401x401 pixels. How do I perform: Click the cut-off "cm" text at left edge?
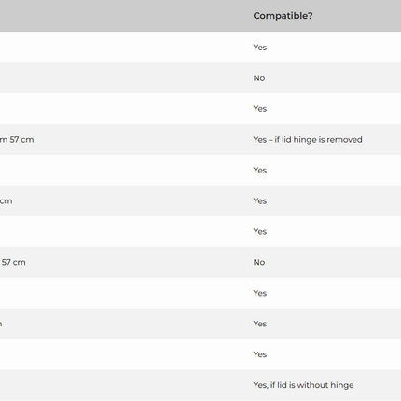click(7, 201)
